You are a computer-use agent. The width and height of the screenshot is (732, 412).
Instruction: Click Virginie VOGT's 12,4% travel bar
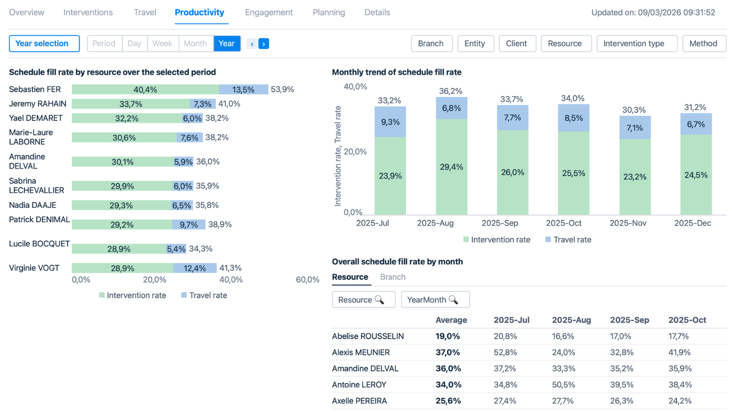tap(194, 268)
